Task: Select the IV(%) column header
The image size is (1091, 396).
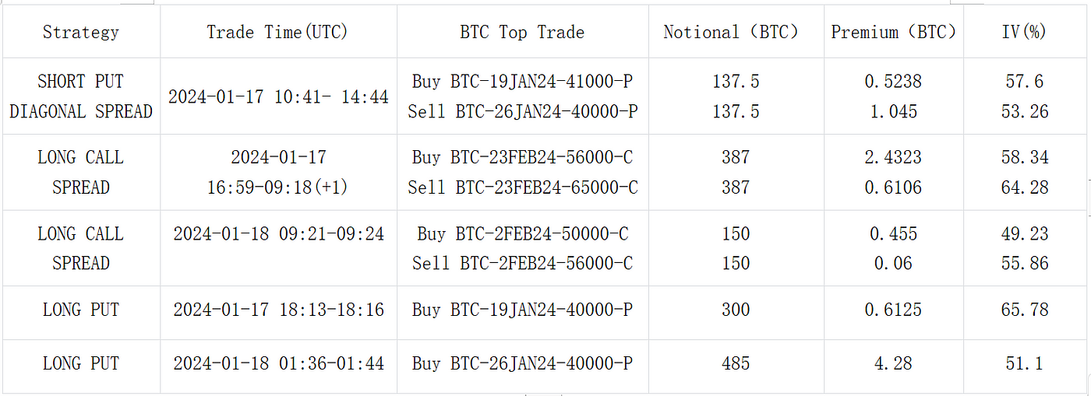Action: pyautogui.click(x=1024, y=32)
